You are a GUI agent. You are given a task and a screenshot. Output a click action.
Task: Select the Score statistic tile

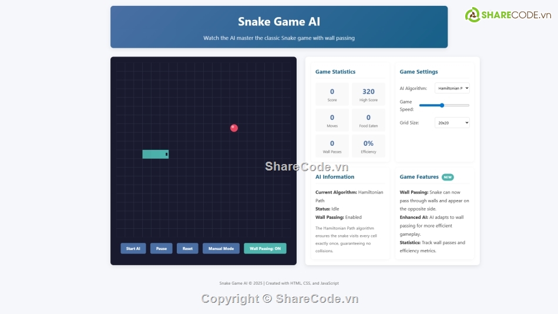tap(332, 94)
